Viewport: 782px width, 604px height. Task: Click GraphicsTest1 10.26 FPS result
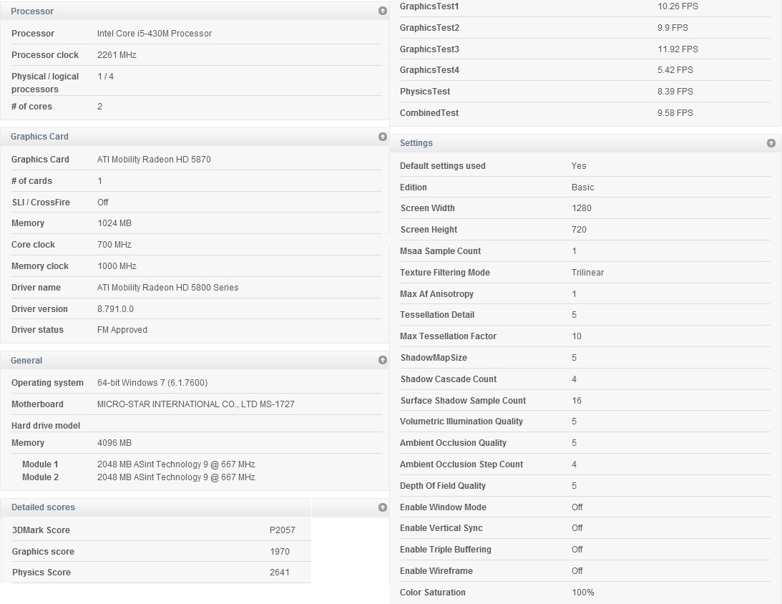(x=678, y=6)
